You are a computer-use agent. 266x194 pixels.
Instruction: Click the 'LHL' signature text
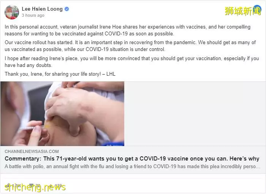(x=111, y=74)
